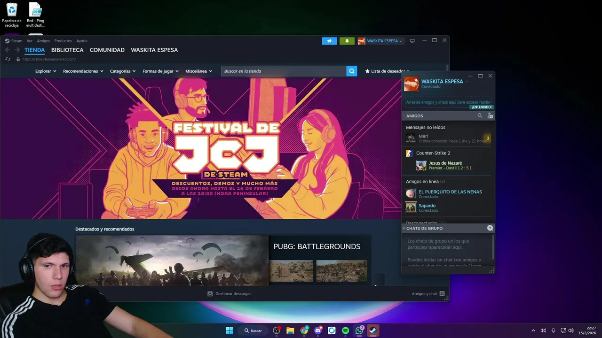Open the Amigos menu

pos(43,41)
